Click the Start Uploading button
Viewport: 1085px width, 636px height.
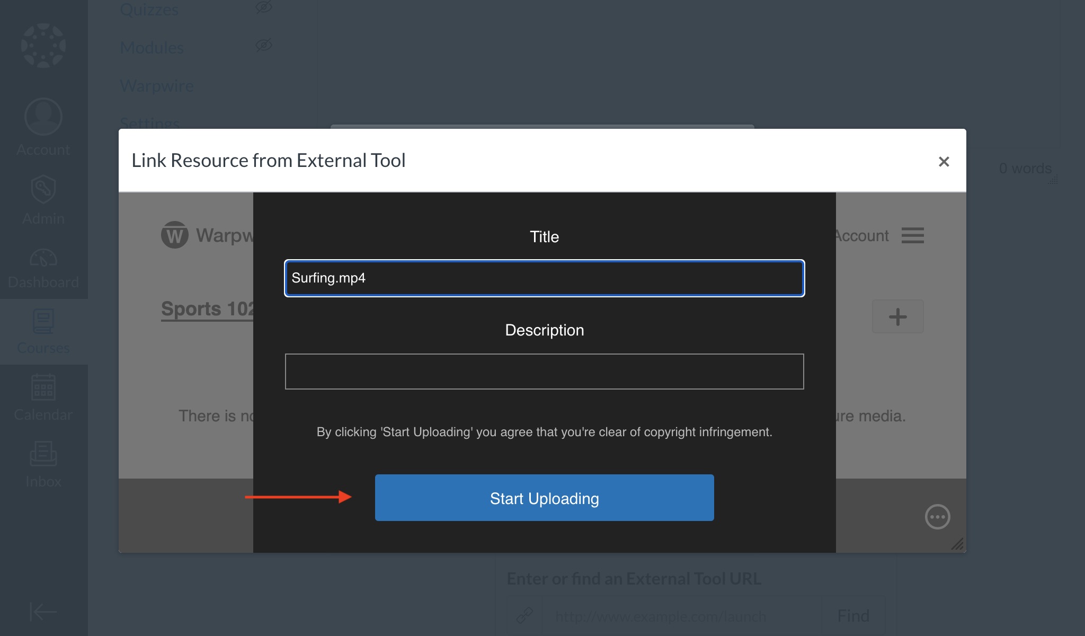544,498
